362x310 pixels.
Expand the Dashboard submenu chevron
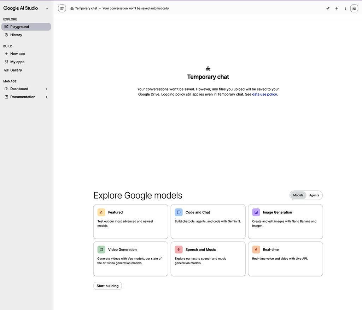tap(46, 89)
